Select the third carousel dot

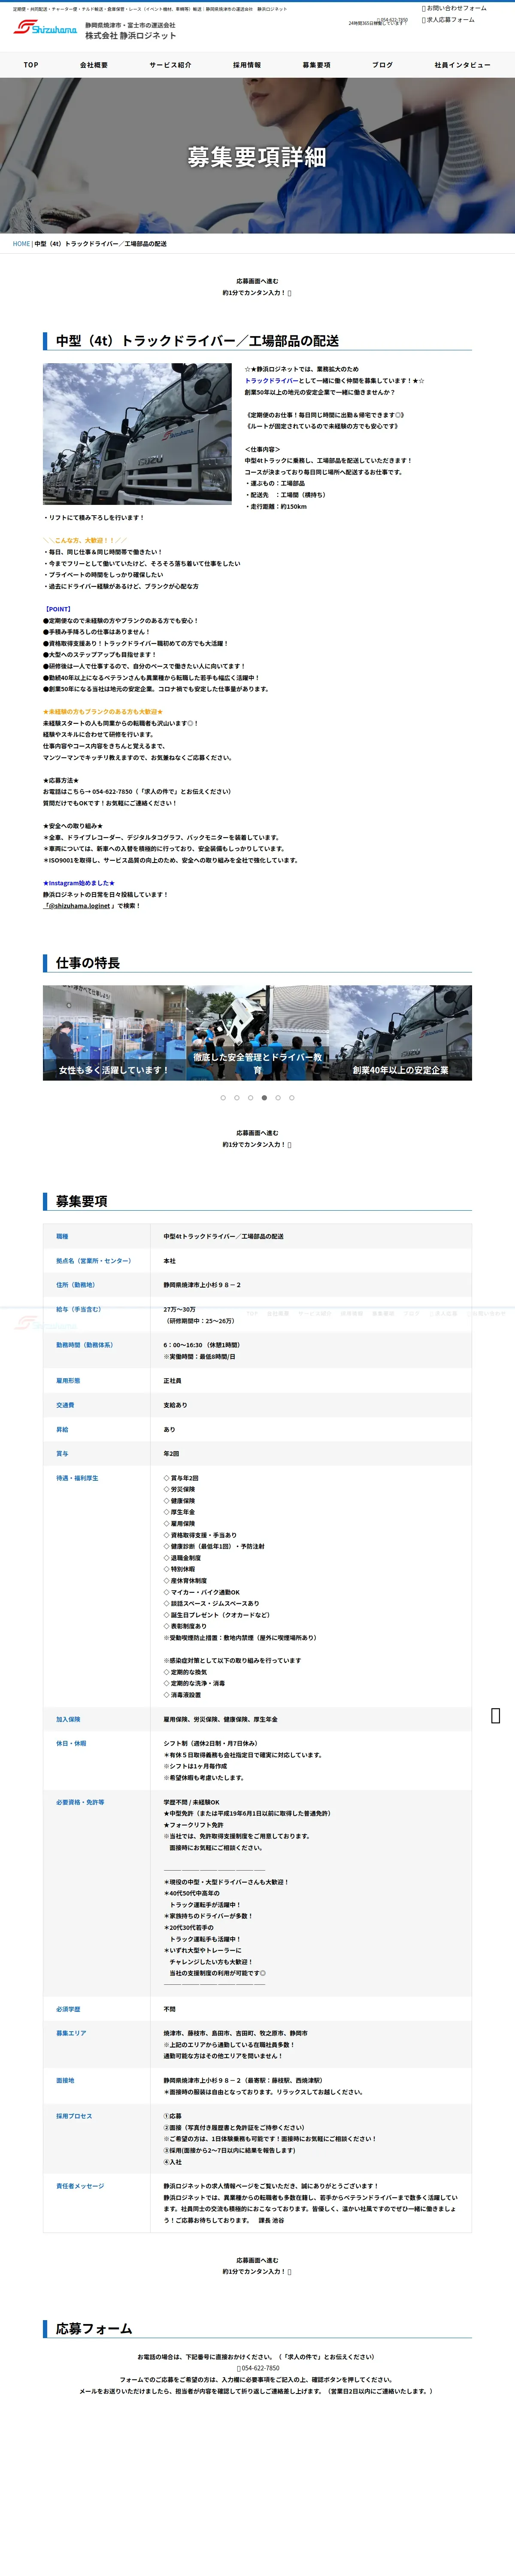click(x=250, y=1098)
